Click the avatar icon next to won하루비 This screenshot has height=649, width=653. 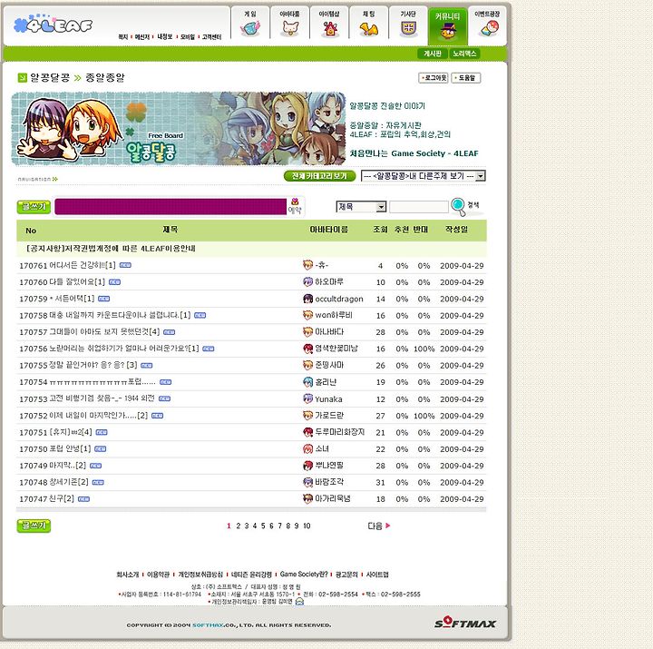[307, 315]
